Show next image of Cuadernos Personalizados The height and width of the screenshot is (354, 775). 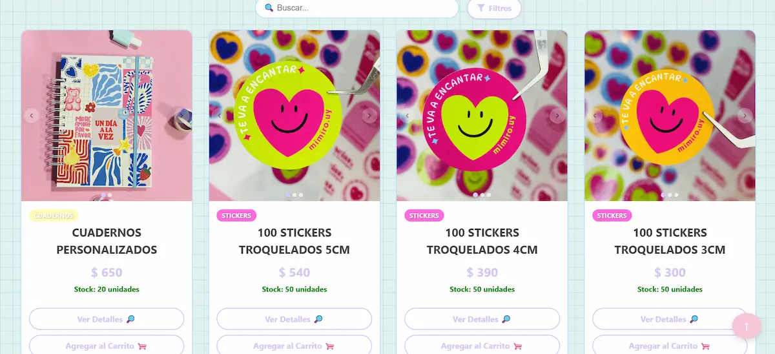(x=182, y=116)
